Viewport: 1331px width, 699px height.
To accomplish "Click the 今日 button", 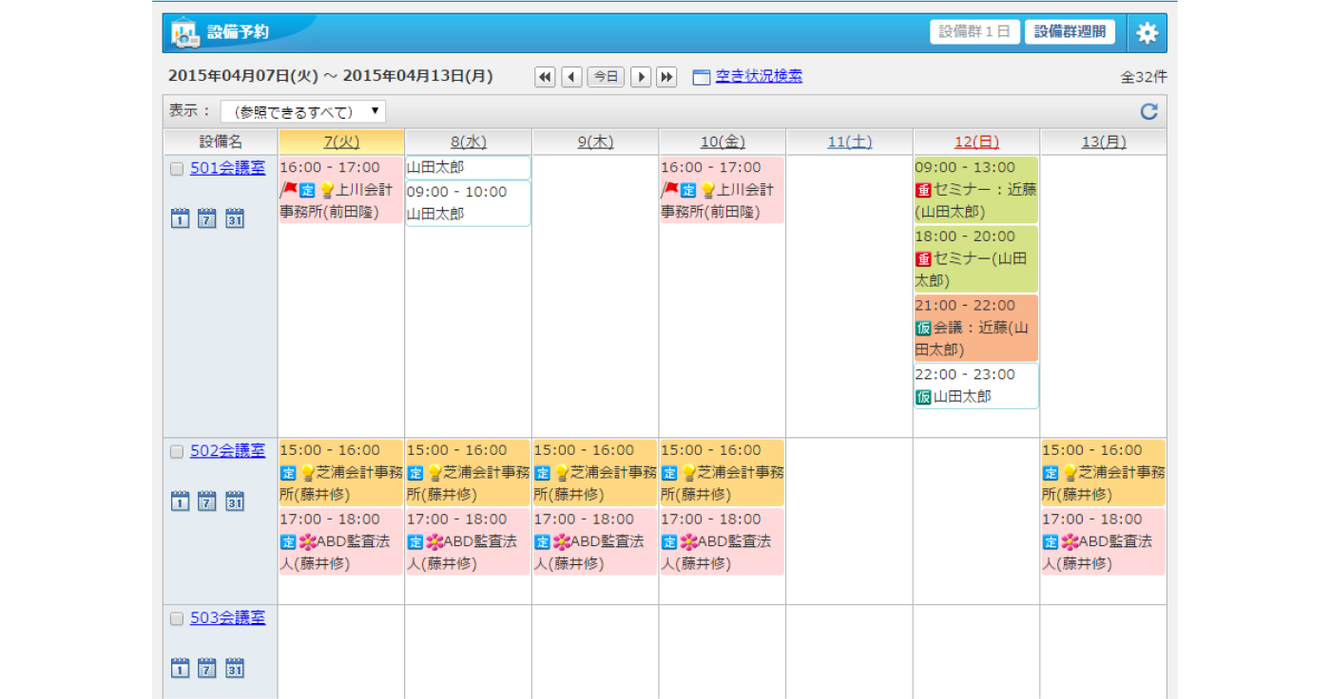I will (606, 78).
